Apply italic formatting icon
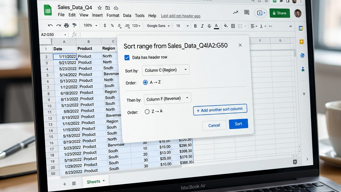Viewport: 341px width, 192px height. point(202,26)
